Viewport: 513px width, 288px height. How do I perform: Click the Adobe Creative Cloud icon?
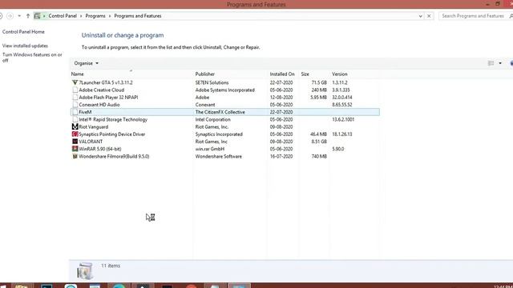[75, 90]
